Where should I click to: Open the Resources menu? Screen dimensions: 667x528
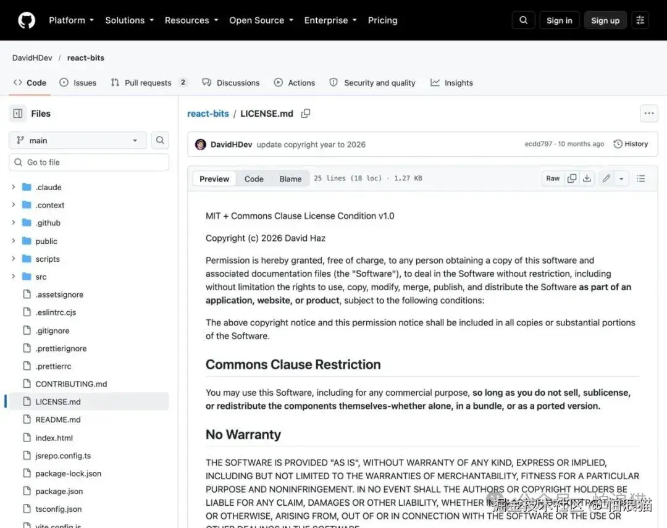pos(191,20)
